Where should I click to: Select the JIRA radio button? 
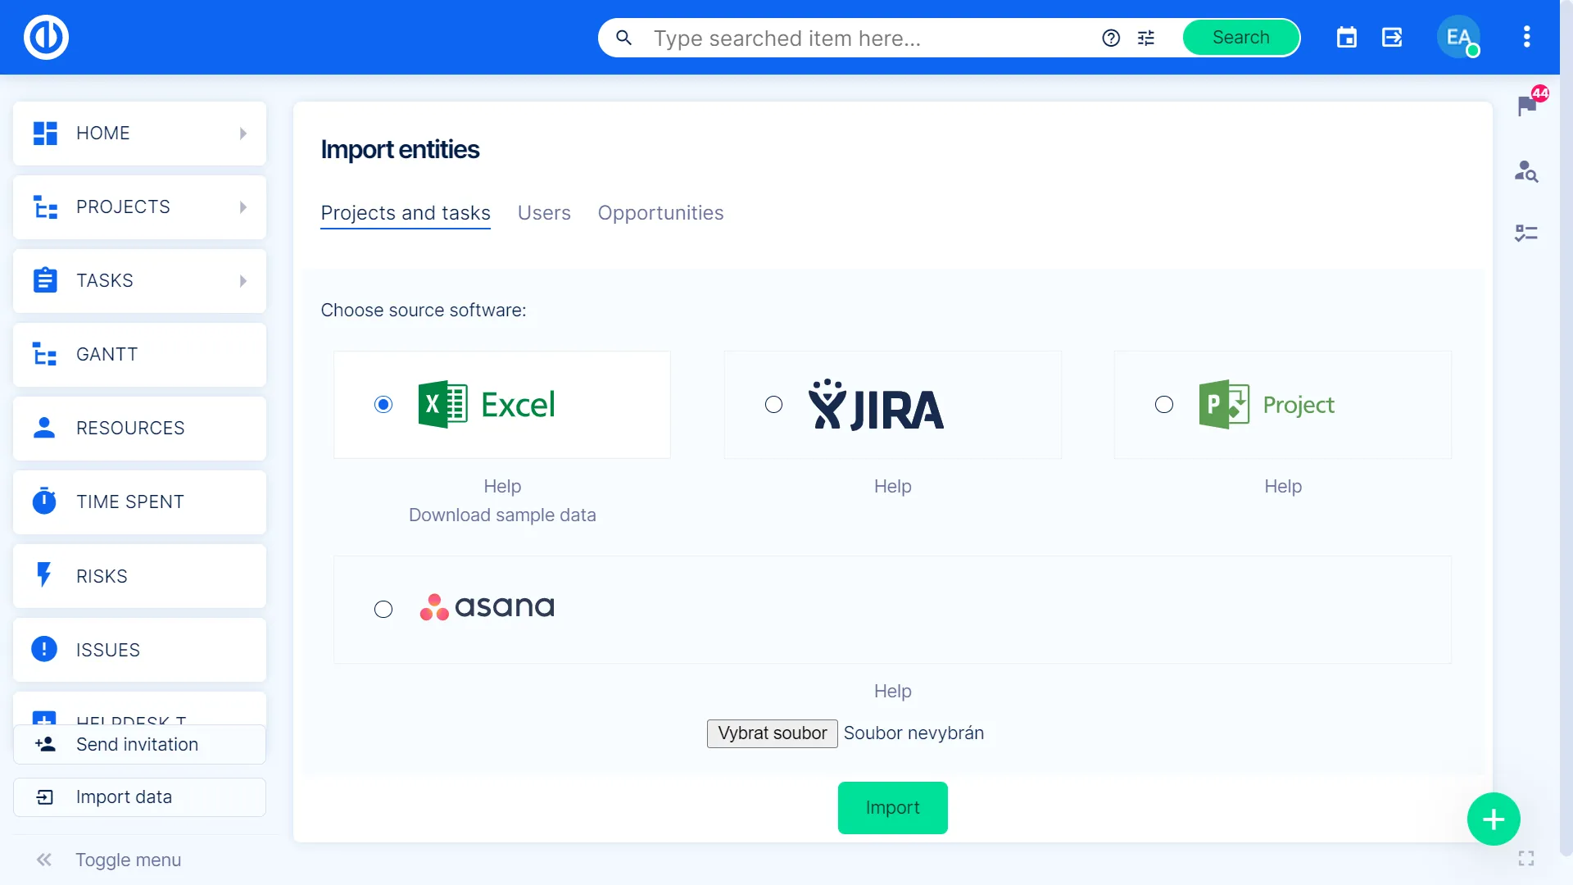773,405
